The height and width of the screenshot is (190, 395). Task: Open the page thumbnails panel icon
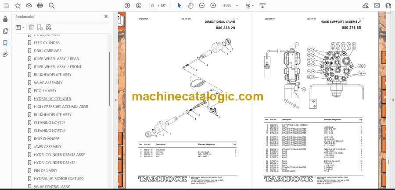point(5,31)
